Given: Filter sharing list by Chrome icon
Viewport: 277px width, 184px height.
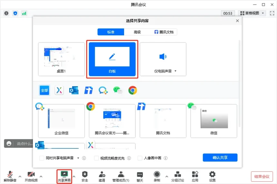Looking at the screenshot, I should 133,90.
